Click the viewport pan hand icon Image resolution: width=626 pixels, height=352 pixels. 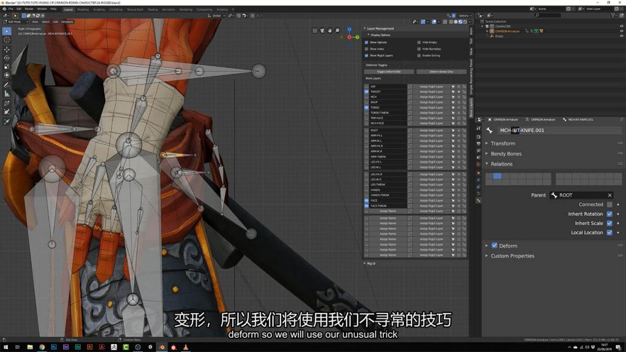pyautogui.click(x=330, y=31)
